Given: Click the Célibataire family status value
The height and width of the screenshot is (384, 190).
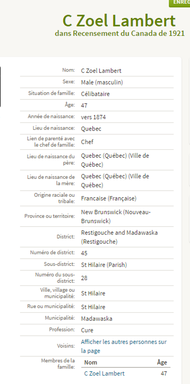Looking at the screenshot, I should point(95,94).
